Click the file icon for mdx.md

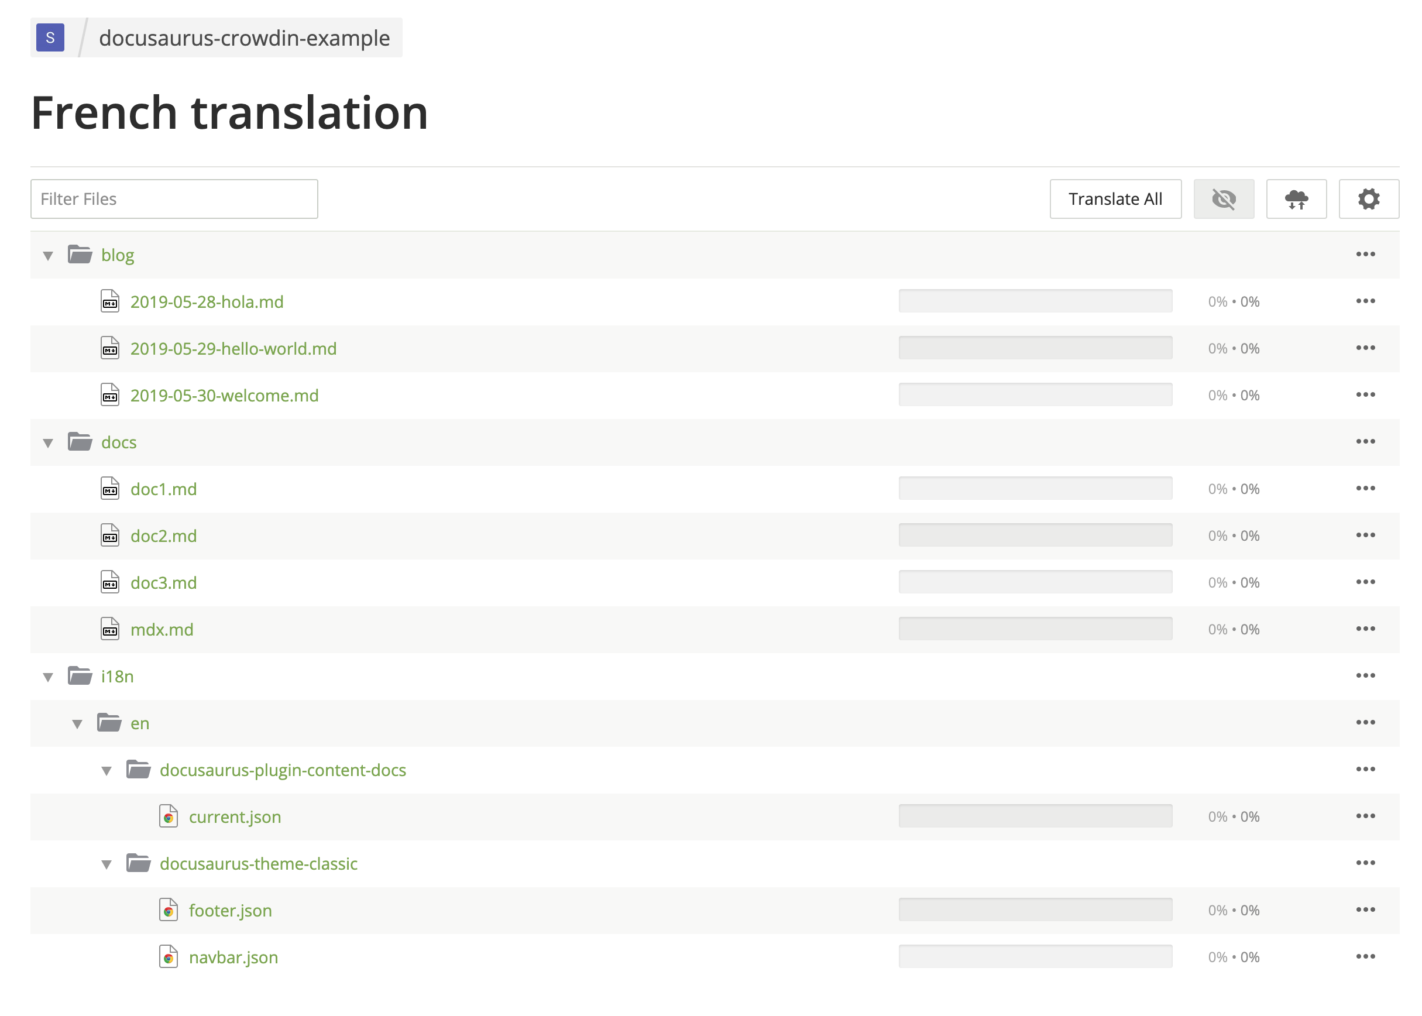(110, 628)
